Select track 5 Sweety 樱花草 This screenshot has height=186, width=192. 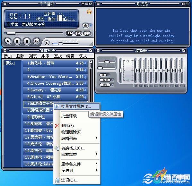(x=55, y=90)
